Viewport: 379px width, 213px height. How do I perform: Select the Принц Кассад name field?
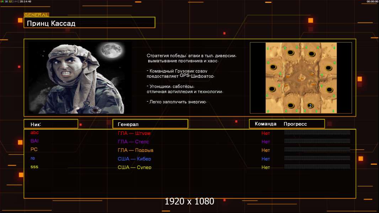pos(89,23)
